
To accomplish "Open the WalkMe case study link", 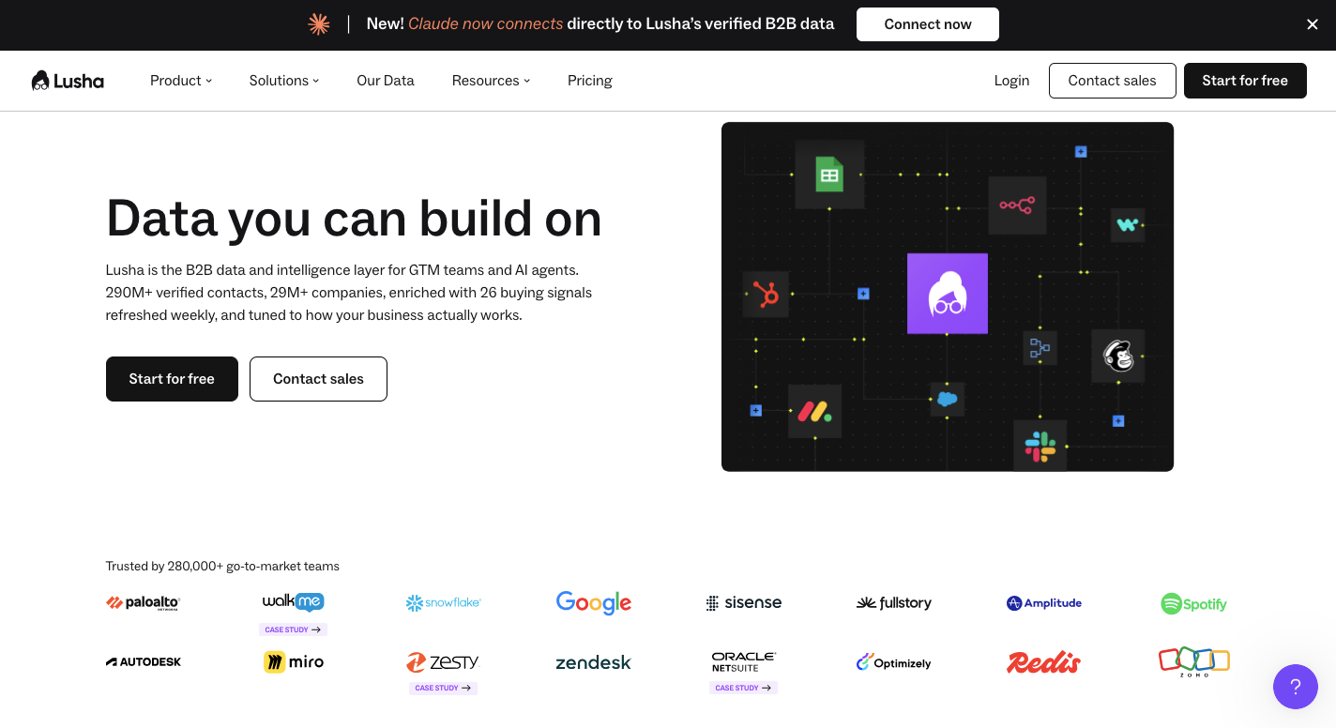I will click(293, 629).
